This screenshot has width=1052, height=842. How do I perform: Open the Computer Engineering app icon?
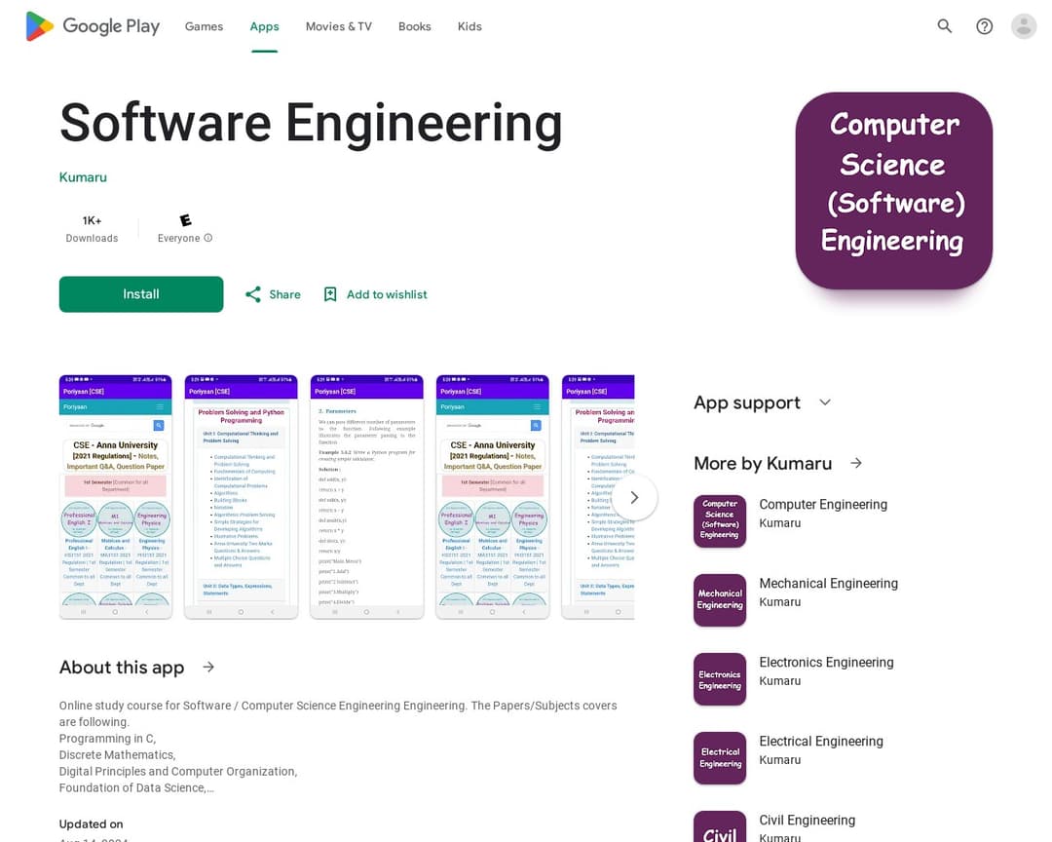pos(720,521)
